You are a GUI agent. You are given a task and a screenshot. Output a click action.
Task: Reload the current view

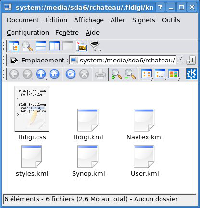(71, 74)
